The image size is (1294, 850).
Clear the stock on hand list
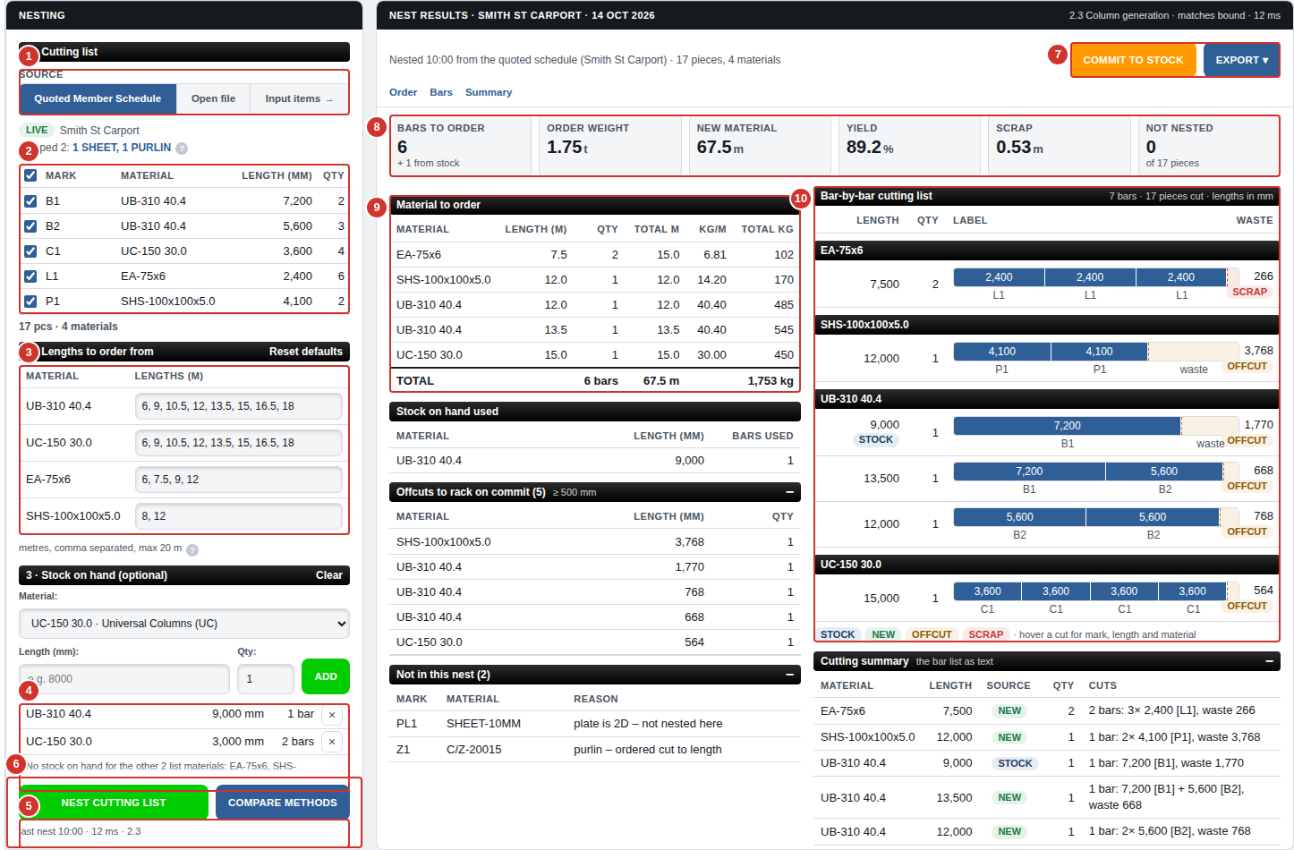pos(329,575)
